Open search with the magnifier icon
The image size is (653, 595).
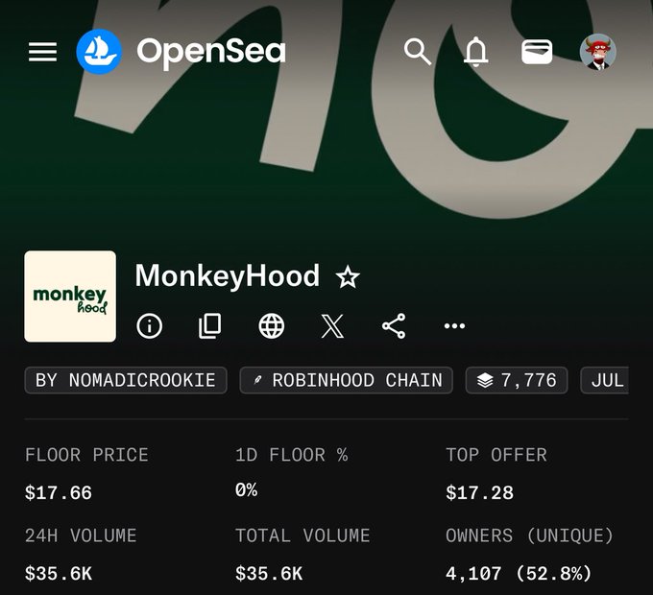418,52
